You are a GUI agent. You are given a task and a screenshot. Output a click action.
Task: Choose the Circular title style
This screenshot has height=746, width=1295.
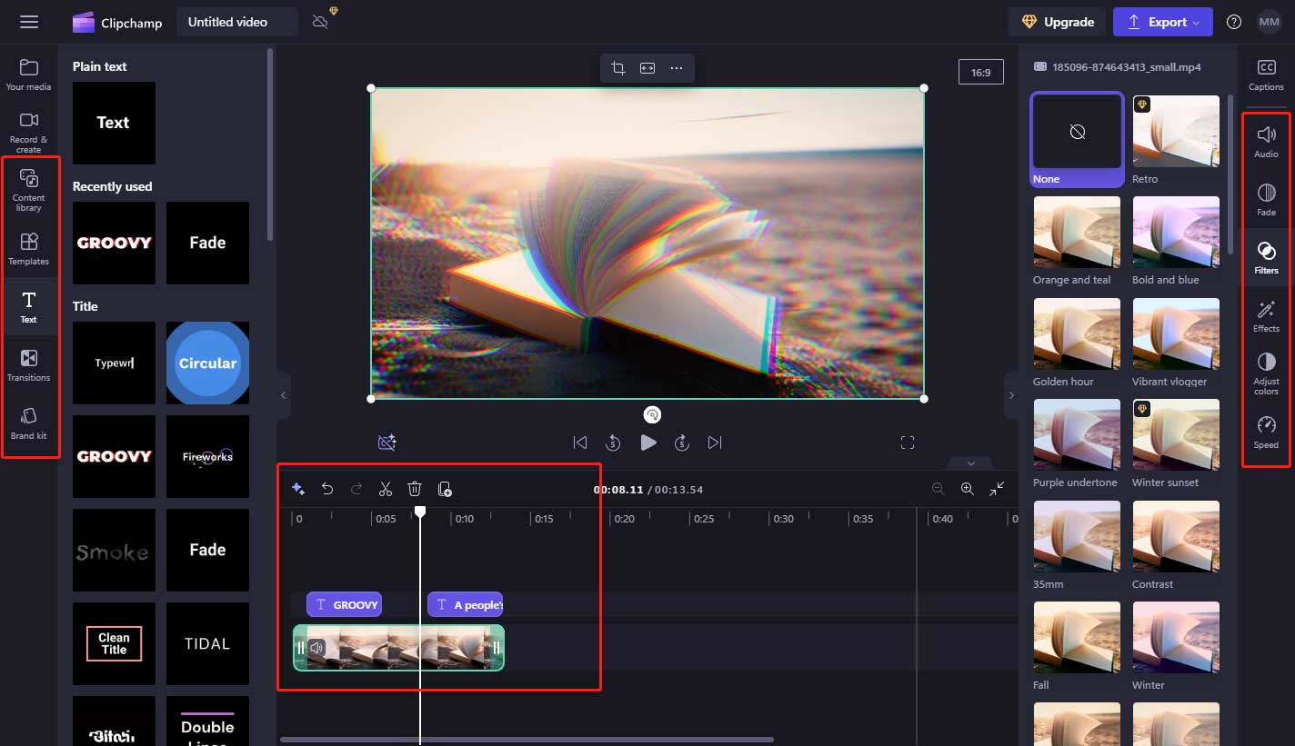(x=207, y=363)
